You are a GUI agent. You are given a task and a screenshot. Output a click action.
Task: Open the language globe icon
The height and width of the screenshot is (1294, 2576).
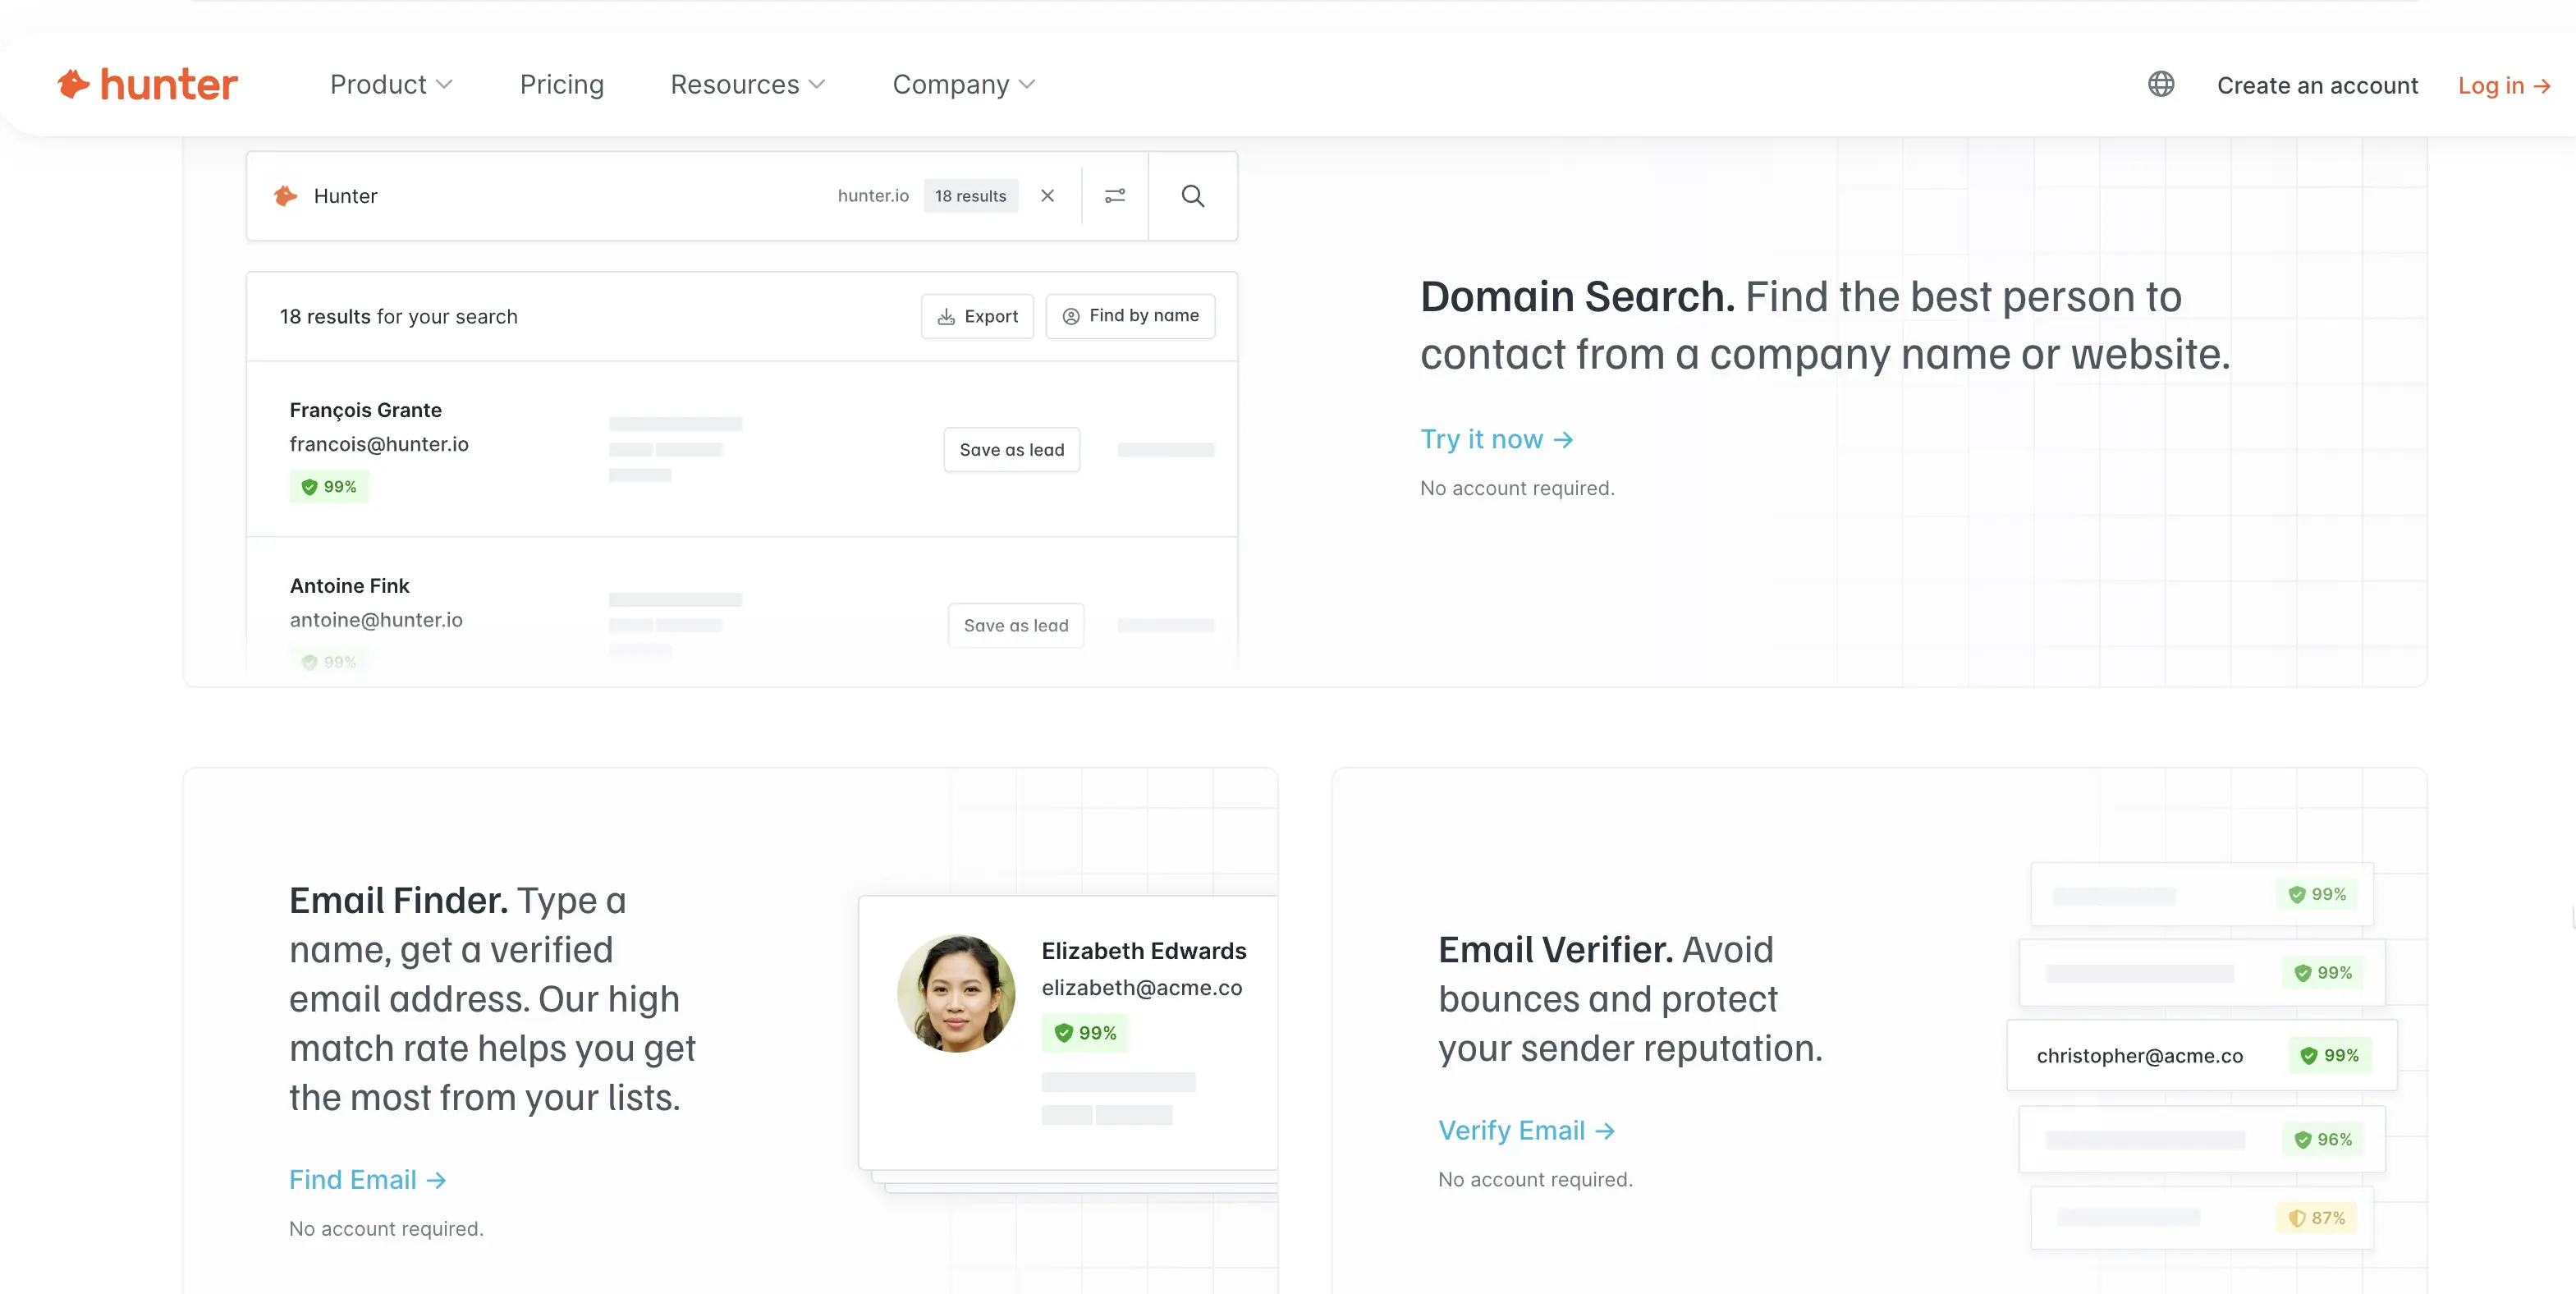pyautogui.click(x=2161, y=84)
